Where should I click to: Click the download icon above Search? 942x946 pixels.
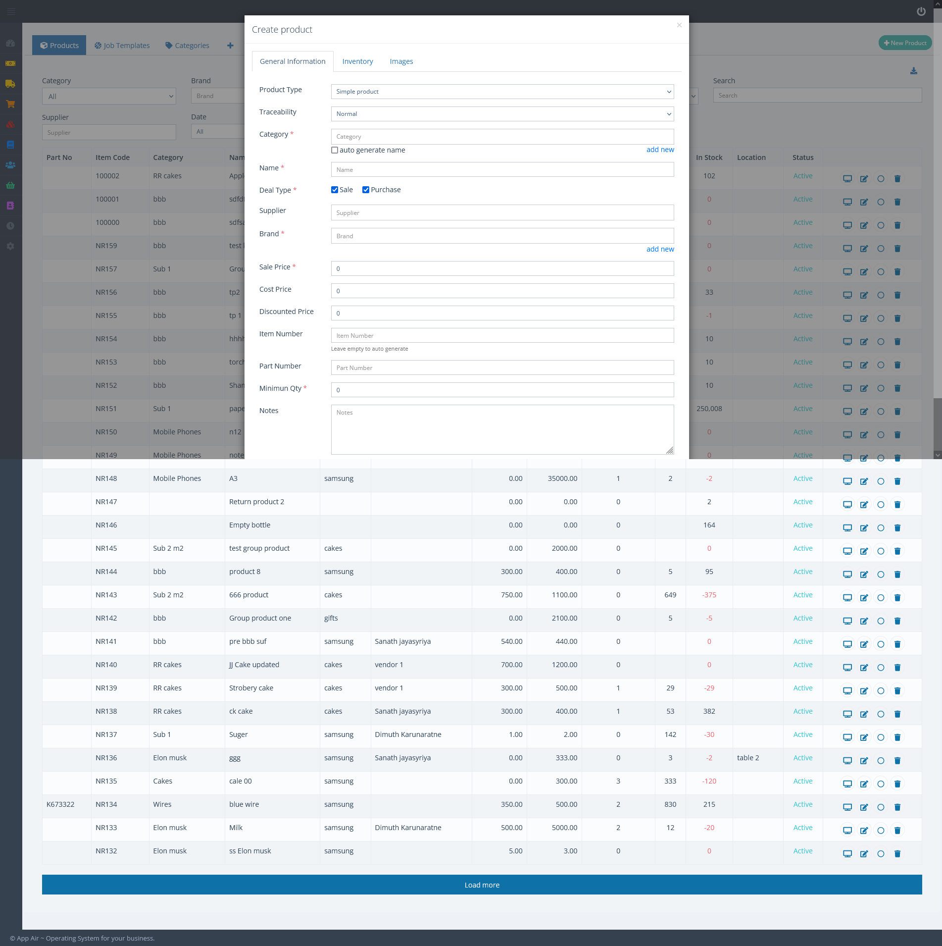tap(913, 71)
